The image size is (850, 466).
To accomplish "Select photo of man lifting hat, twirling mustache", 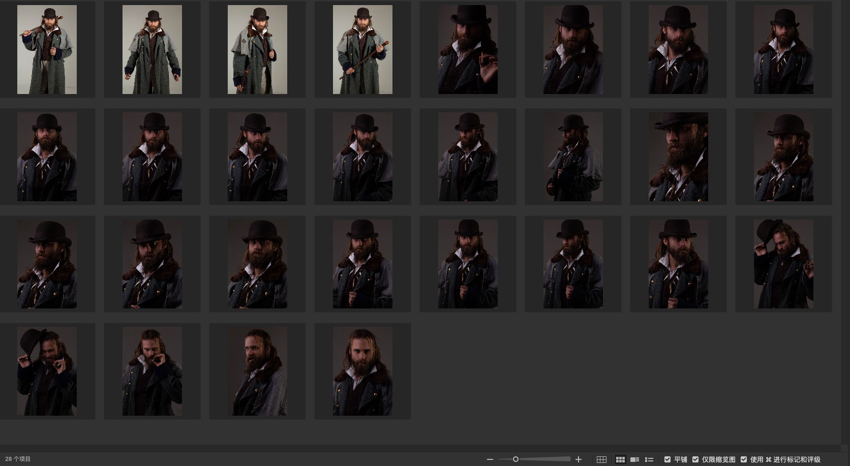I will pos(47,371).
